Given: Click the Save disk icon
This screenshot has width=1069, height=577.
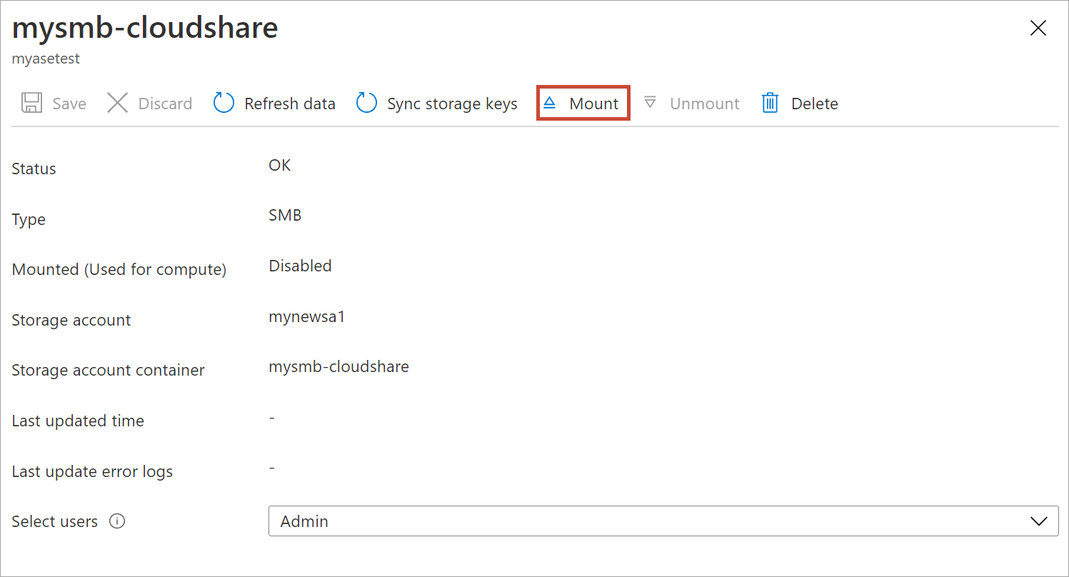Looking at the screenshot, I should pos(31,103).
